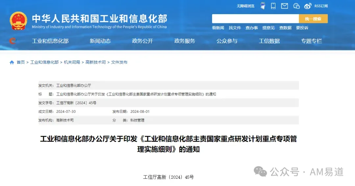The width and height of the screenshot is (355, 186).
Task: Click the red e logo beside navigation
Action: tap(13, 41)
